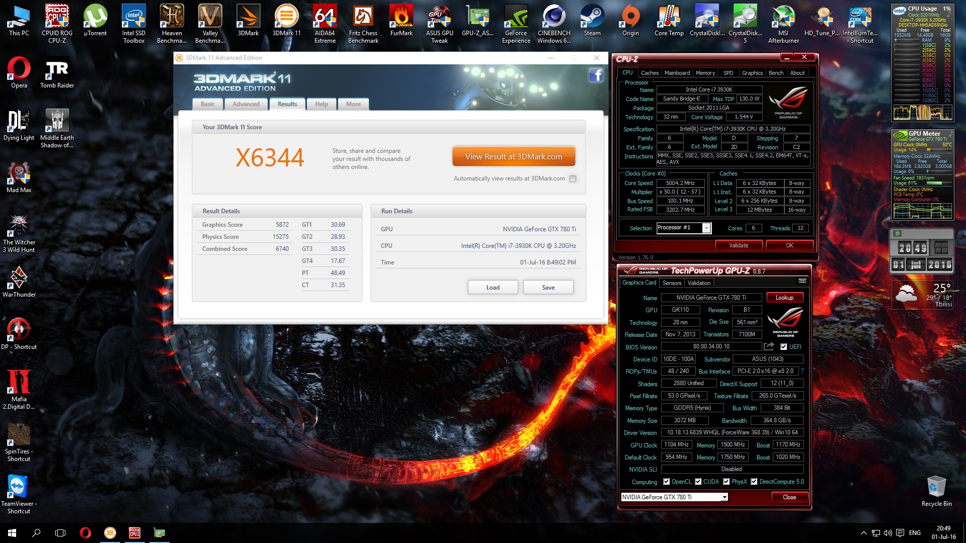Open the MSI Afterburner desktop icon
The width and height of the screenshot is (966, 543).
click(x=783, y=20)
